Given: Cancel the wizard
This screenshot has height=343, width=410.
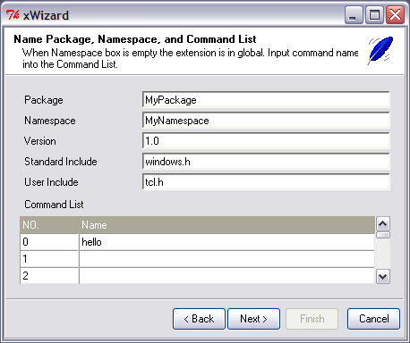Looking at the screenshot, I should [x=373, y=319].
